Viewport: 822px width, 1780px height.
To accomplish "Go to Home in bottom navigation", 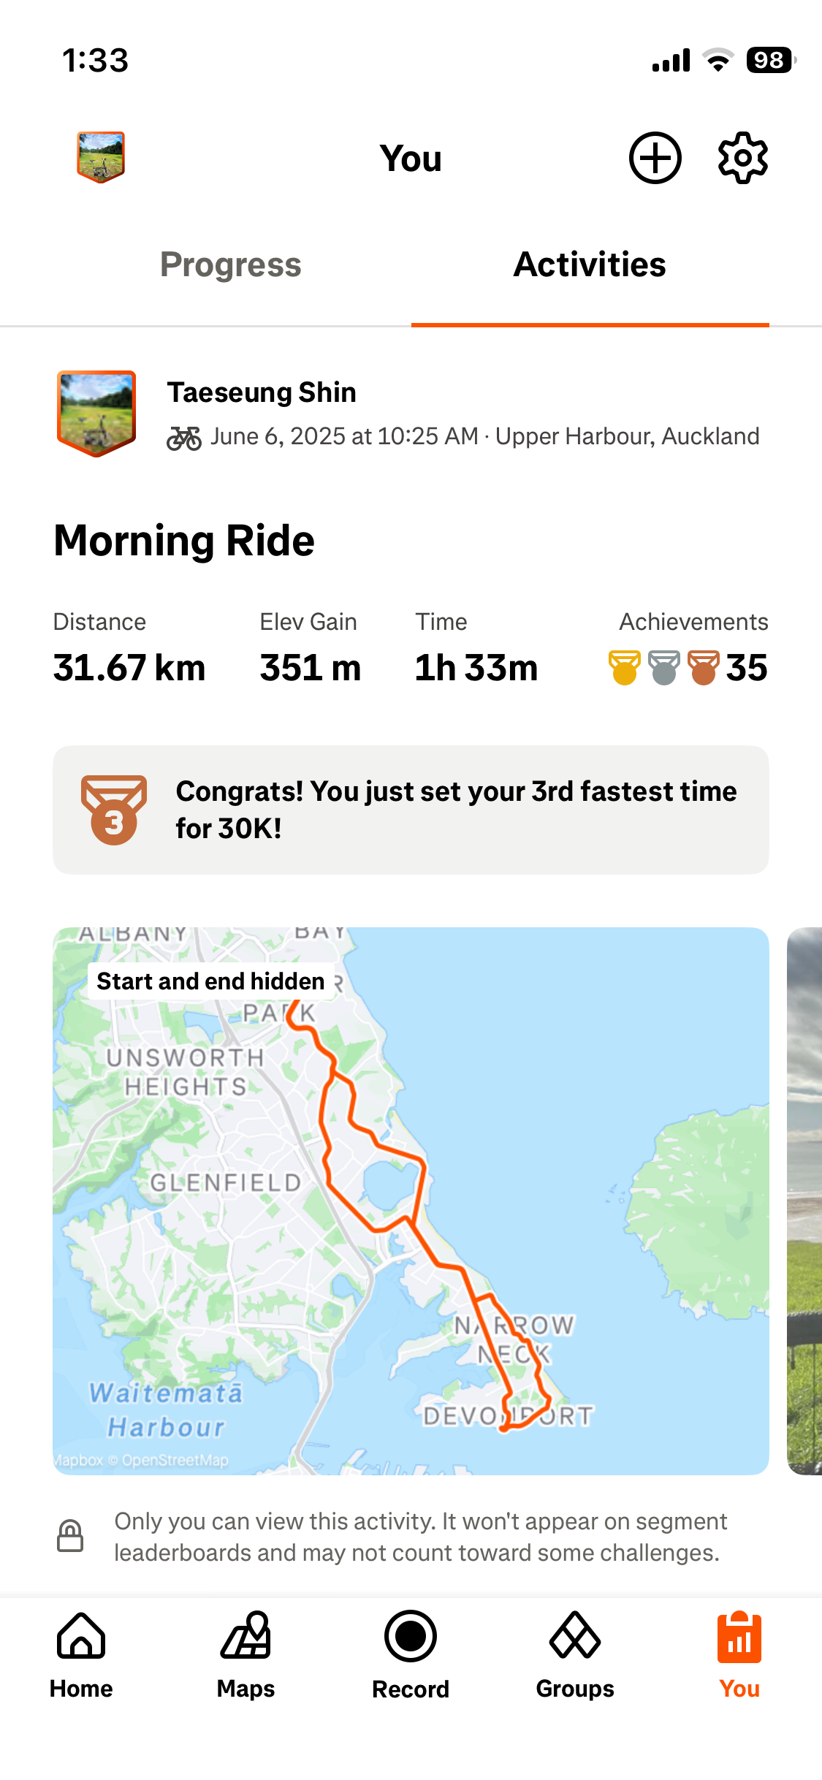I will pos(81,1656).
